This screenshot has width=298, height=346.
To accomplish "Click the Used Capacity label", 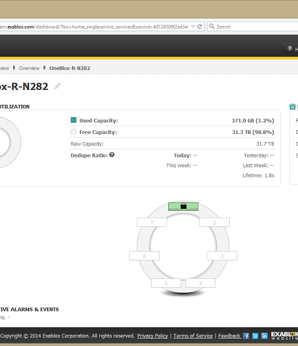I will pos(99,121).
